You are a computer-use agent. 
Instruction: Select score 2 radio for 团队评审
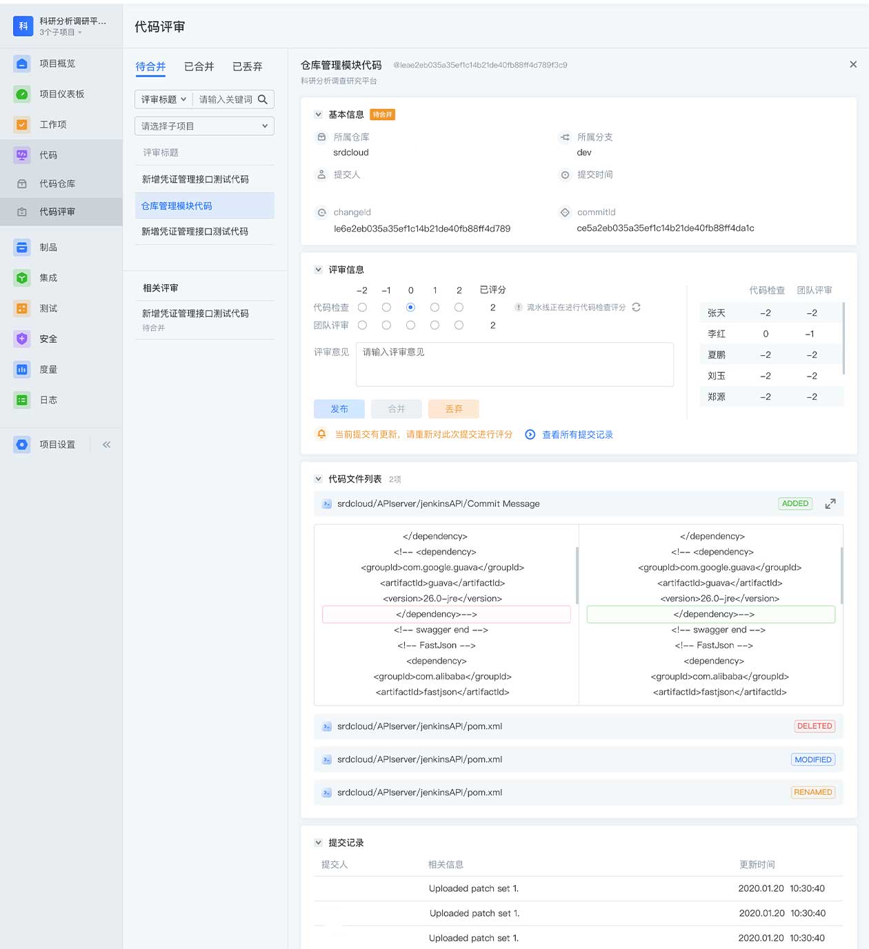[x=459, y=326]
